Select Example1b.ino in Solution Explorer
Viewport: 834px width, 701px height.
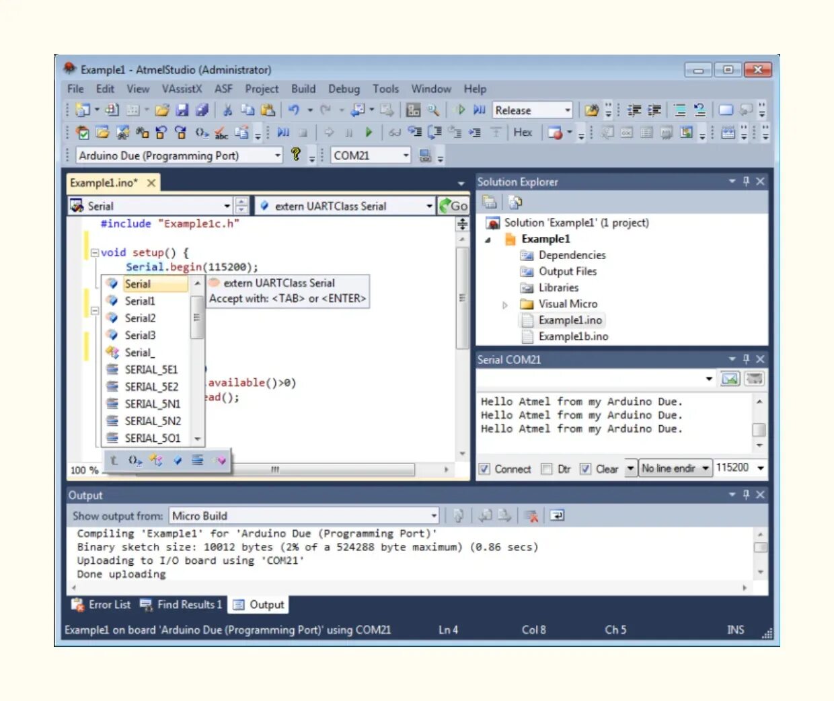[573, 336]
